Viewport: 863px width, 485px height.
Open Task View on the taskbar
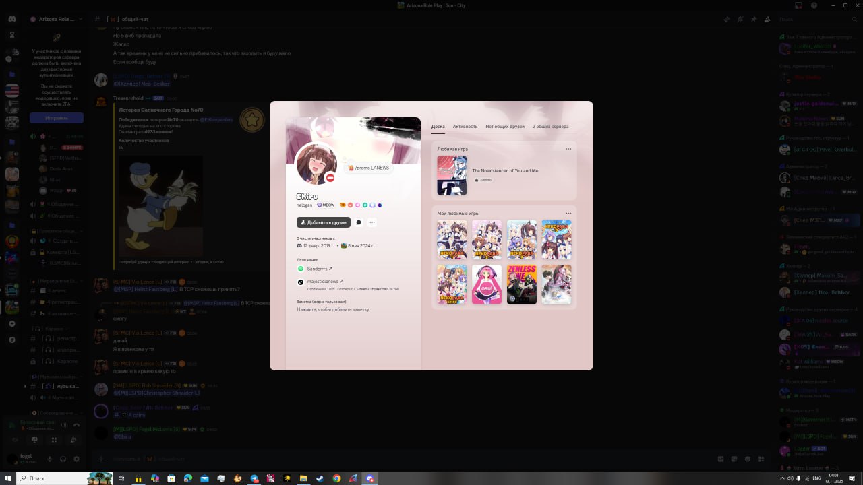[x=121, y=478]
